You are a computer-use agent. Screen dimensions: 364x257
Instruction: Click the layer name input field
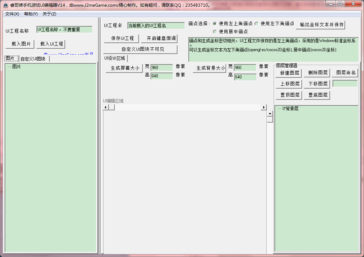coord(345,84)
